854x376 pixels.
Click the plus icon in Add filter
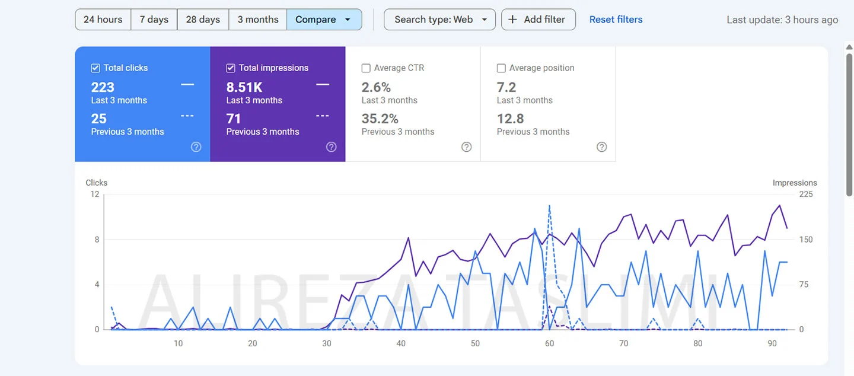point(513,20)
